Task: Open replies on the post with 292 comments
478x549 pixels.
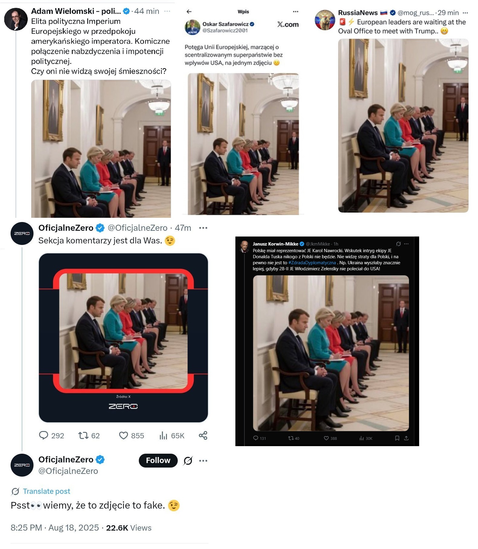Action: coord(44,436)
